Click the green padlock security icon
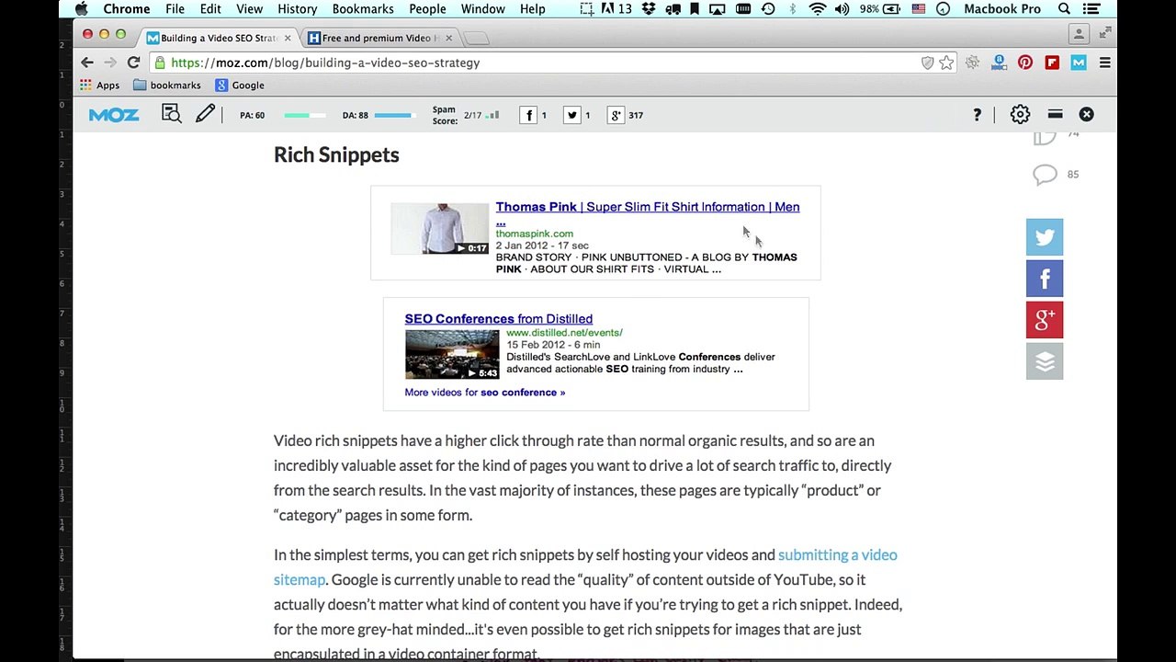 coord(160,63)
